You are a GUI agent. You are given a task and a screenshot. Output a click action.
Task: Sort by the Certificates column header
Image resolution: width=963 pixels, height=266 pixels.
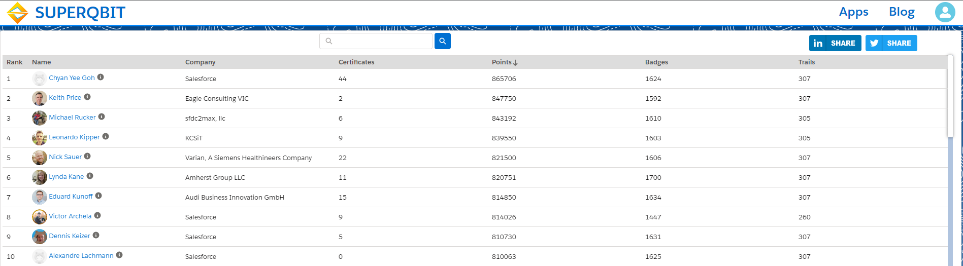pos(356,62)
